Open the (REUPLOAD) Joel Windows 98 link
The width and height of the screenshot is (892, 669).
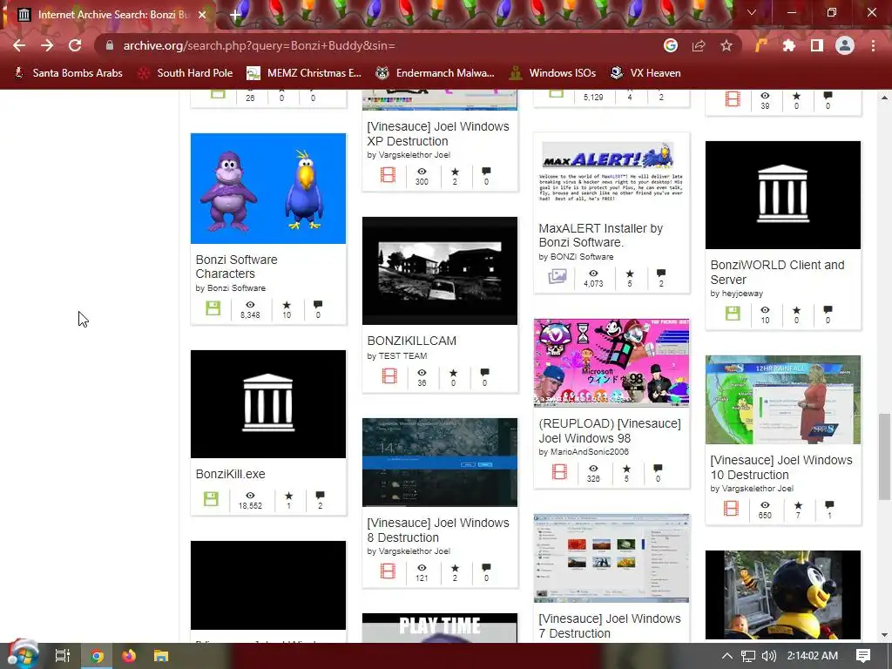[610, 430]
